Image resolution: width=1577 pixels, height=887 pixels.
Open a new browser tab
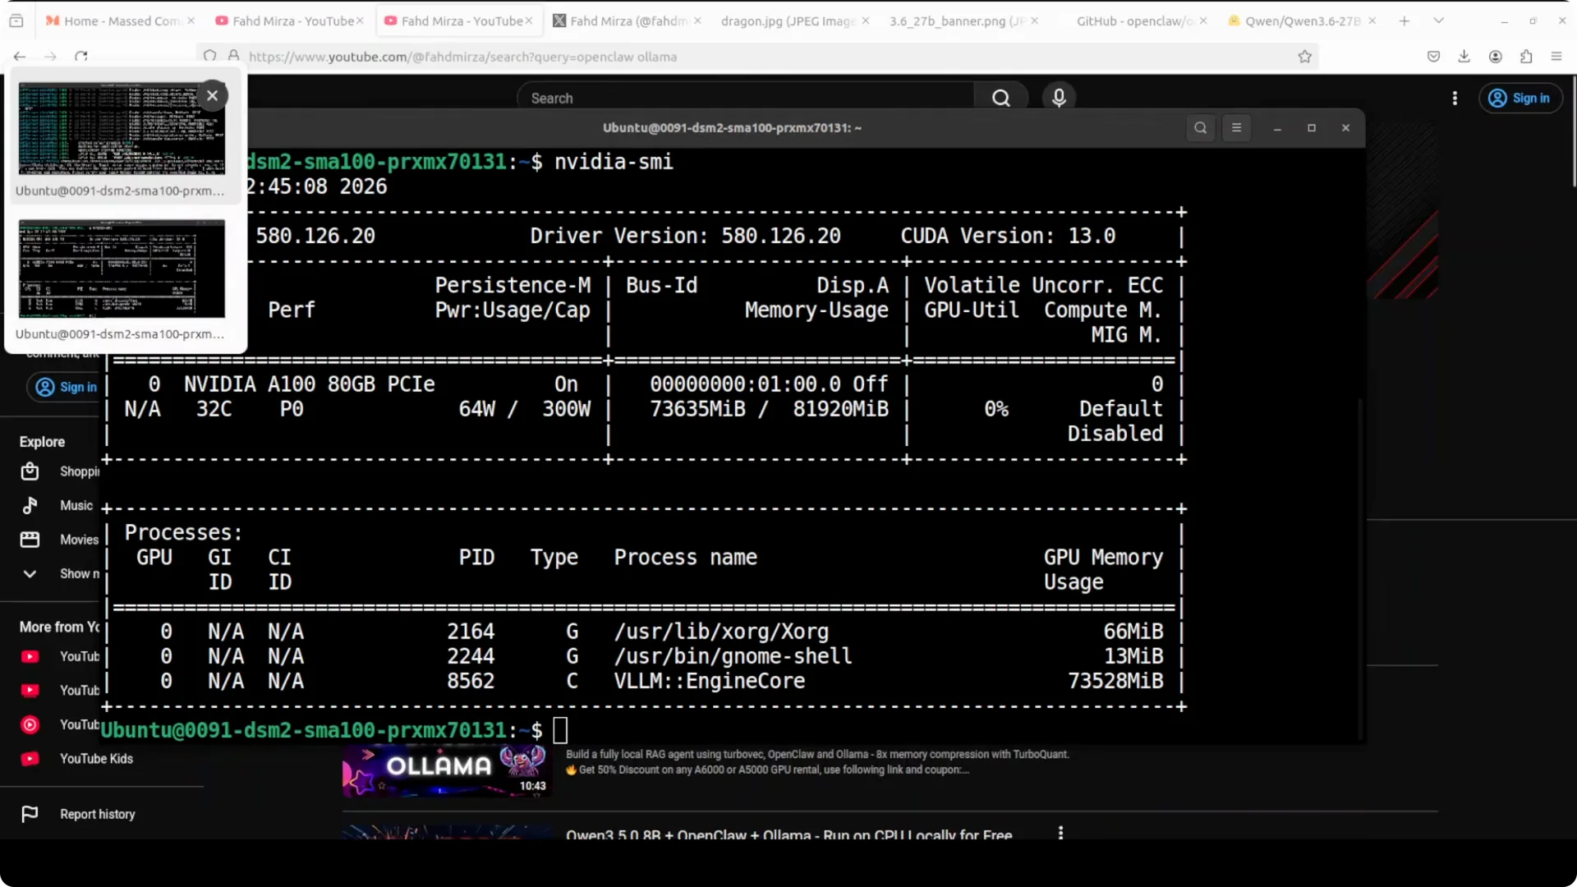click(x=1405, y=21)
